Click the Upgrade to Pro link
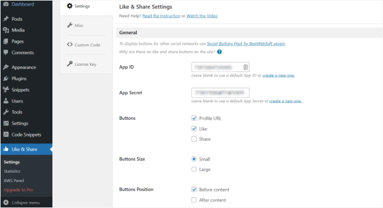The width and height of the screenshot is (383, 208). coord(19,190)
